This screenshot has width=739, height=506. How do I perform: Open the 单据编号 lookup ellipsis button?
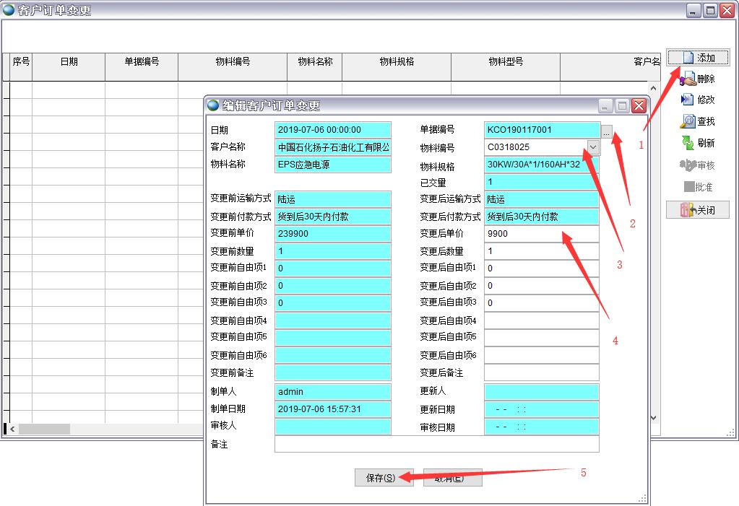pyautogui.click(x=607, y=132)
